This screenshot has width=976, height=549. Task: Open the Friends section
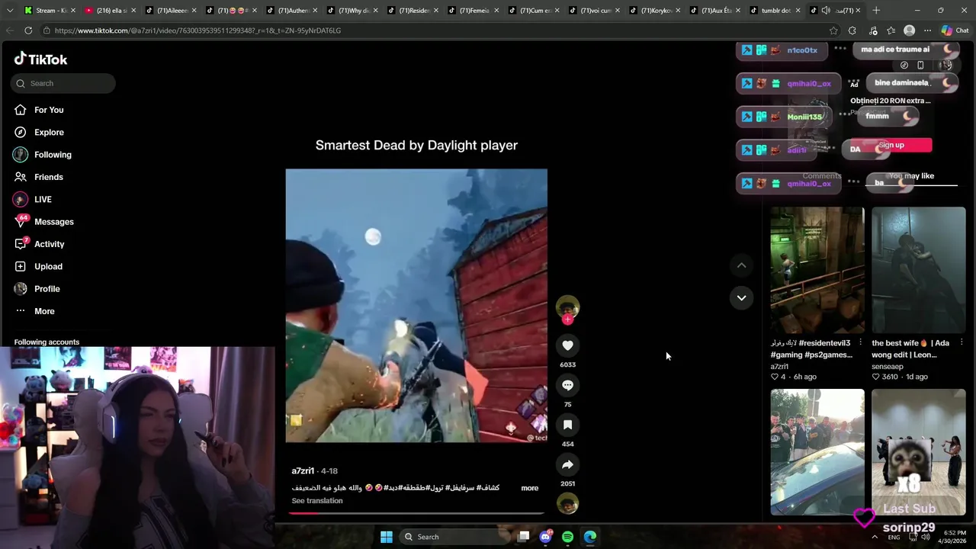tap(48, 177)
